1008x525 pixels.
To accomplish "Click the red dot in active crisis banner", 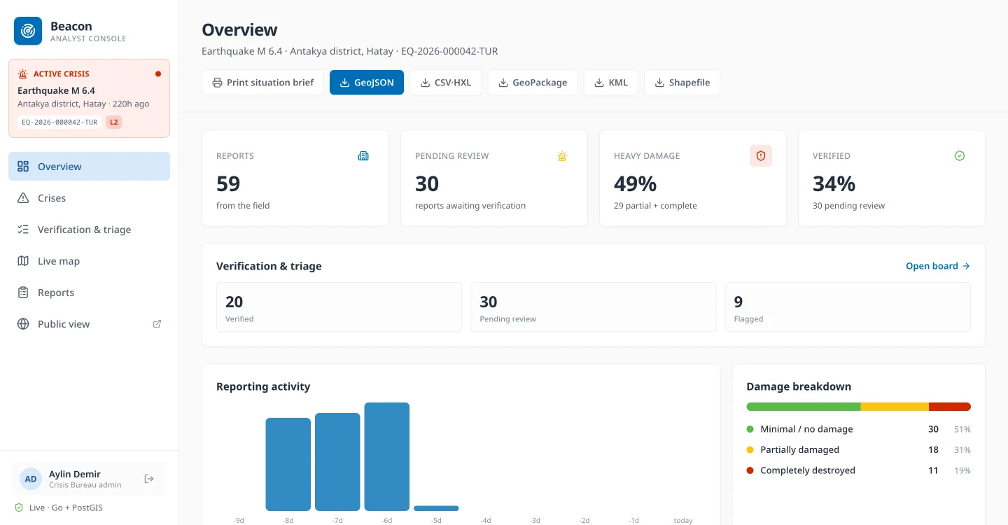I will 158,73.
